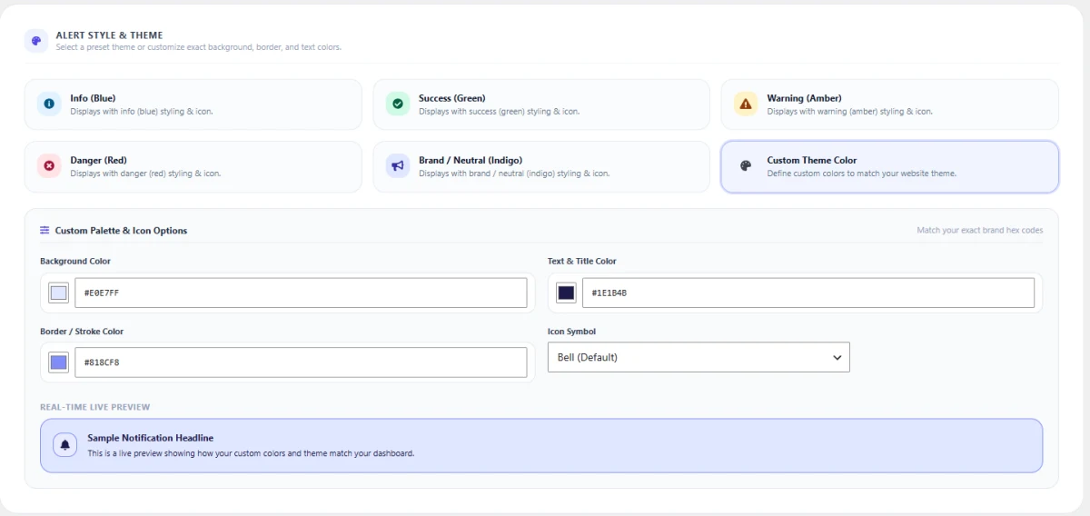Viewport: 1090px width, 516px height.
Task: Click the indigo megaphone brand icon
Action: (398, 165)
